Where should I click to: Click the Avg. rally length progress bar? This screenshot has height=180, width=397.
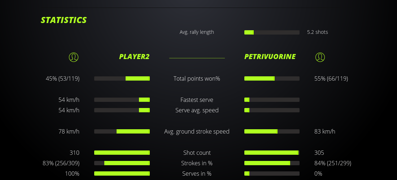pyautogui.click(x=272, y=32)
